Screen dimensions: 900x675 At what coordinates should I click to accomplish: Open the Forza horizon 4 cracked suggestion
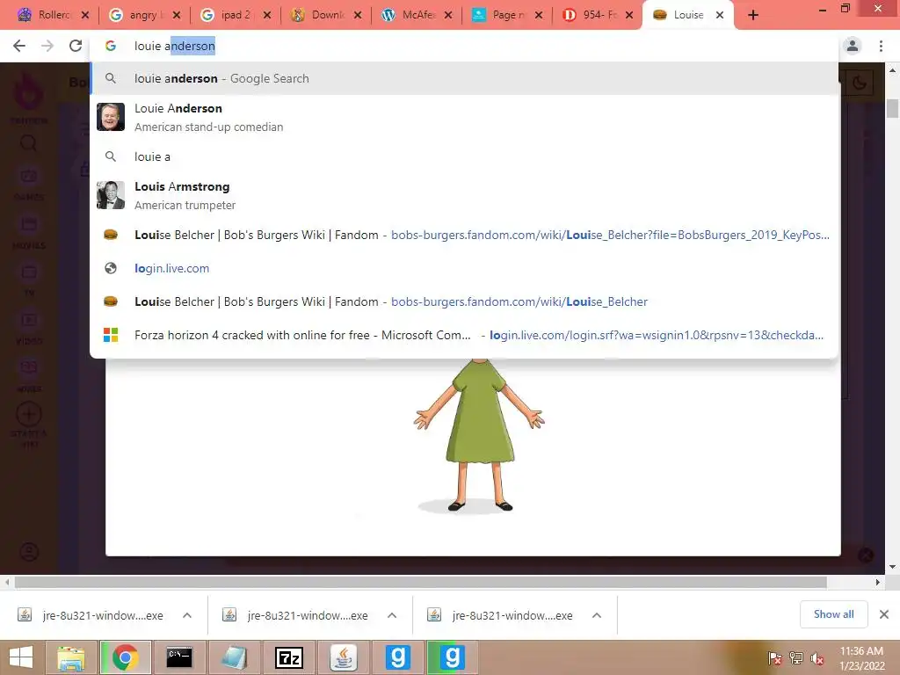click(x=464, y=335)
